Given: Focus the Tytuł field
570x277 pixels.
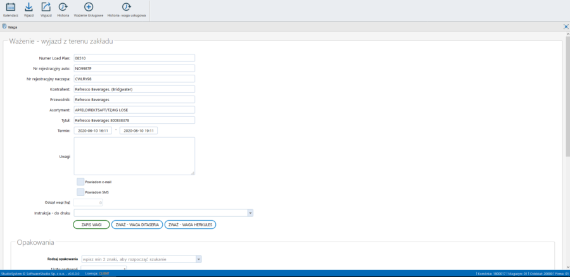Looking at the screenshot, I should 134,120.
